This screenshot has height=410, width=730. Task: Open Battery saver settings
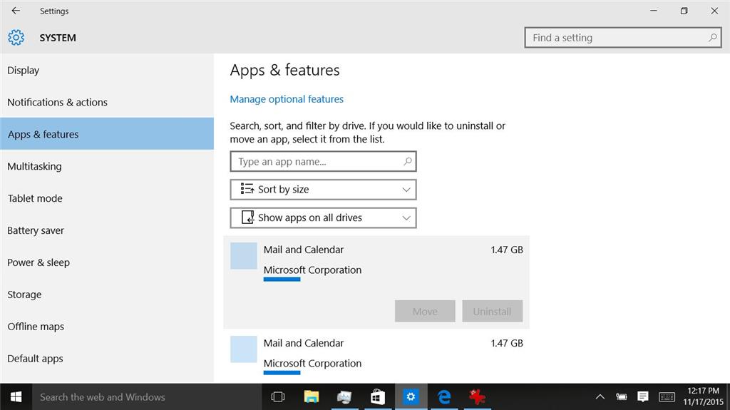(107, 230)
